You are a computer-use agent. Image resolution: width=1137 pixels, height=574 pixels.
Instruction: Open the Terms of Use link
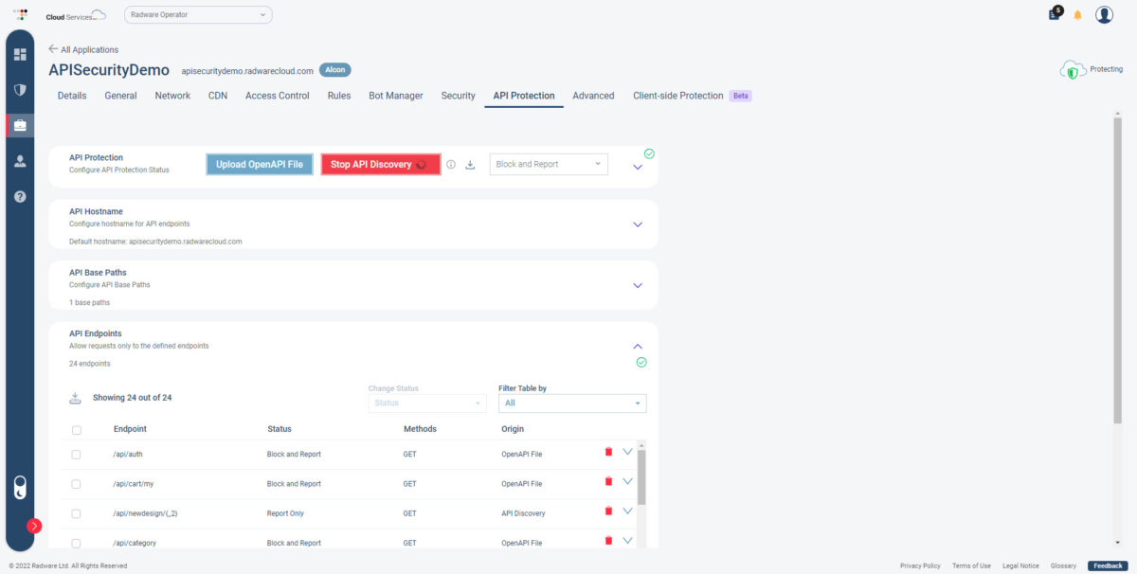tap(971, 565)
